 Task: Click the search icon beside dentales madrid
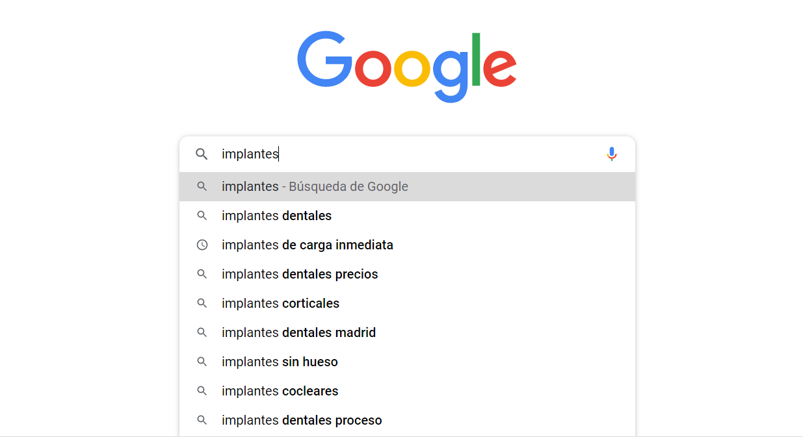point(202,332)
